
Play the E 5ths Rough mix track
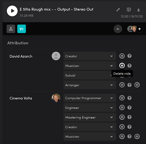pos(12,11)
